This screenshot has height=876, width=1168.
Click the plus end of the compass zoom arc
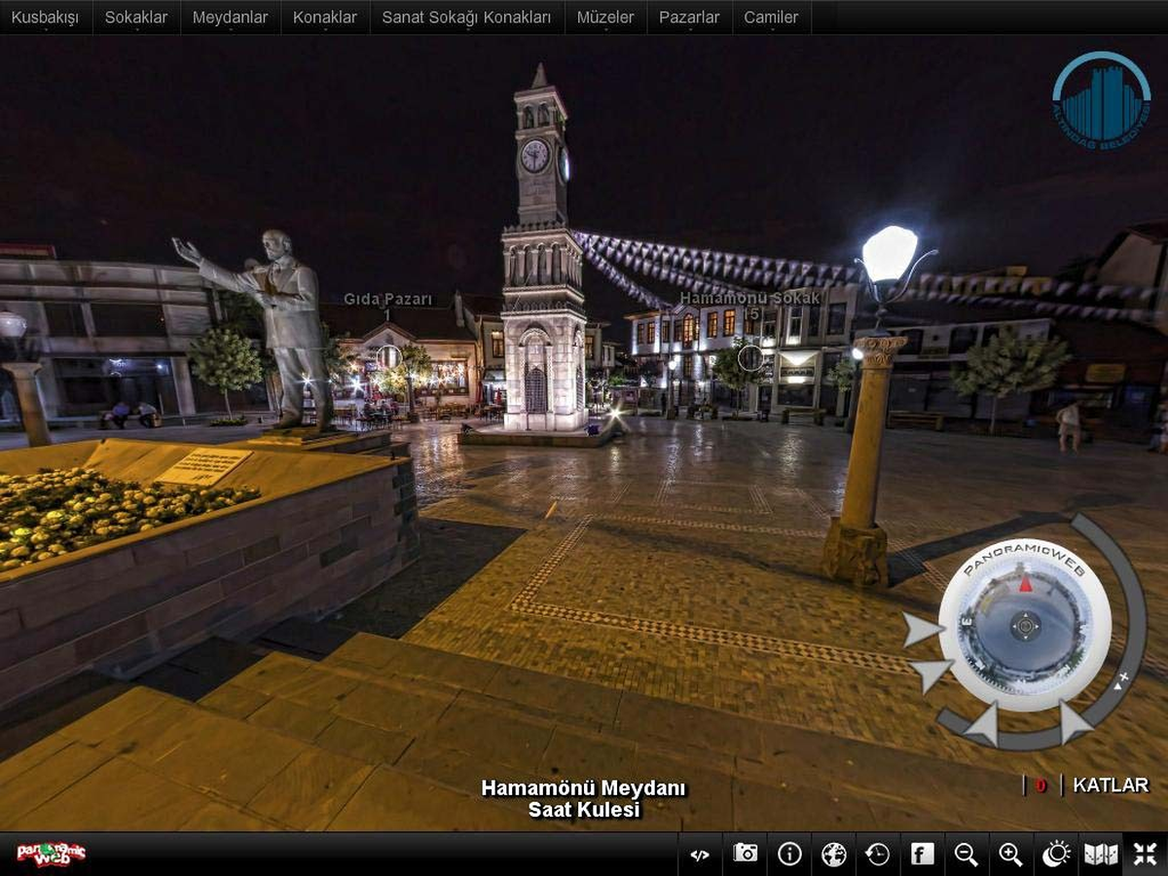tap(1124, 675)
